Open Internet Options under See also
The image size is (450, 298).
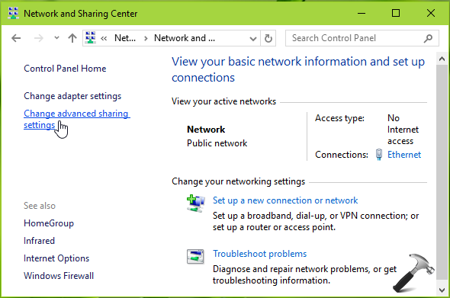pos(56,258)
